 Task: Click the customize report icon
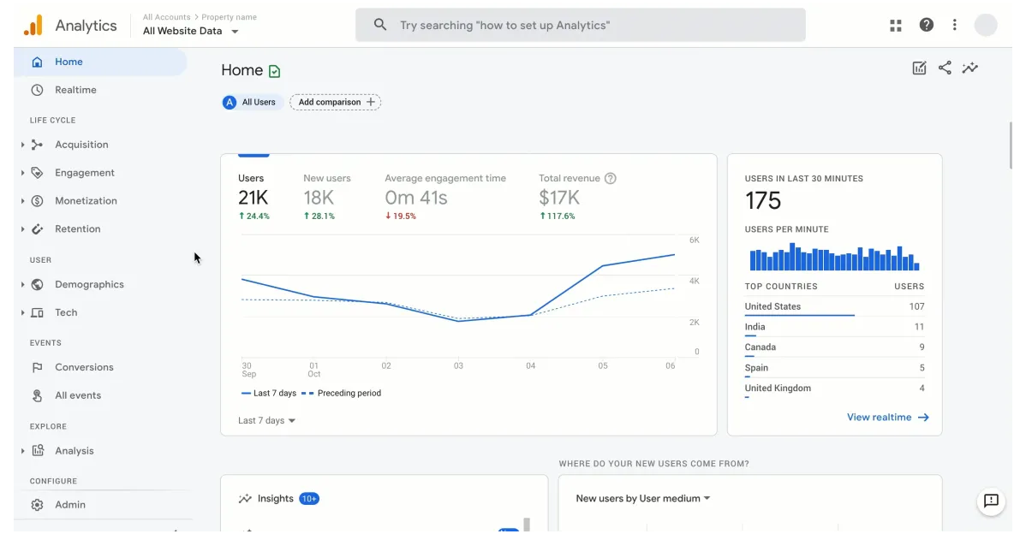[919, 67]
